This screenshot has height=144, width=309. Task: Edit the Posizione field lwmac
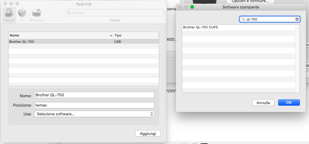click(x=94, y=105)
